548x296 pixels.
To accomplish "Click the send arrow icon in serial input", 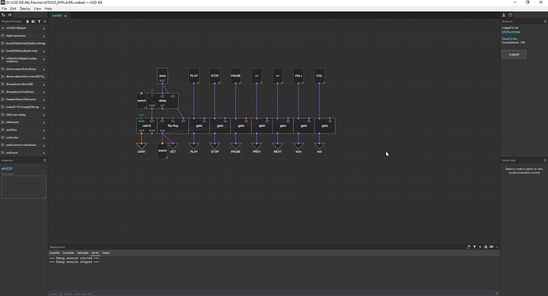I will click(x=496, y=294).
